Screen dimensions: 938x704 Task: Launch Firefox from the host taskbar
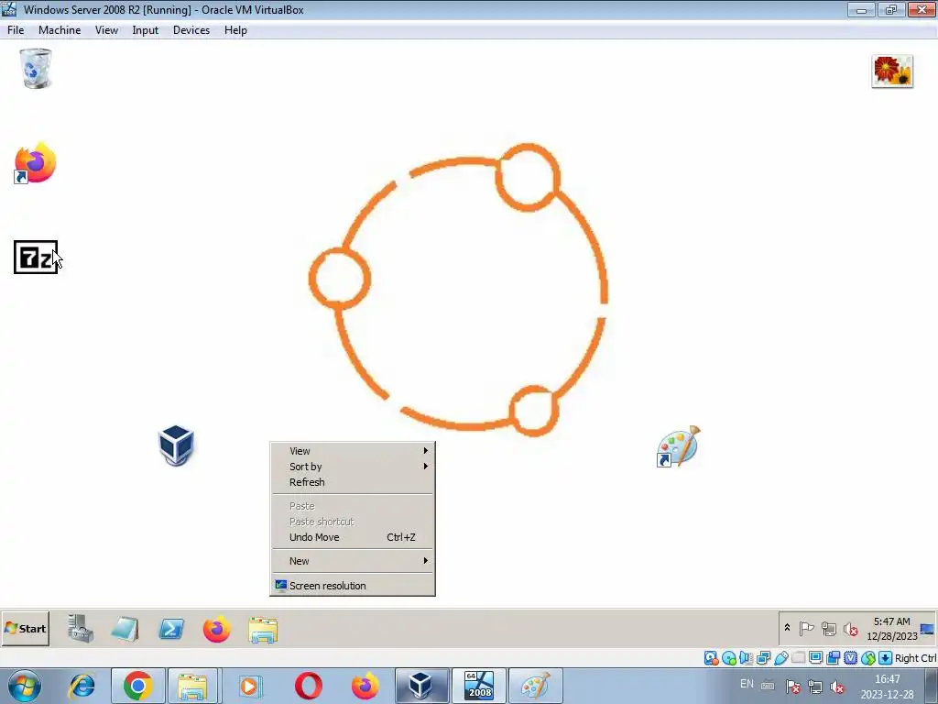tap(365, 686)
